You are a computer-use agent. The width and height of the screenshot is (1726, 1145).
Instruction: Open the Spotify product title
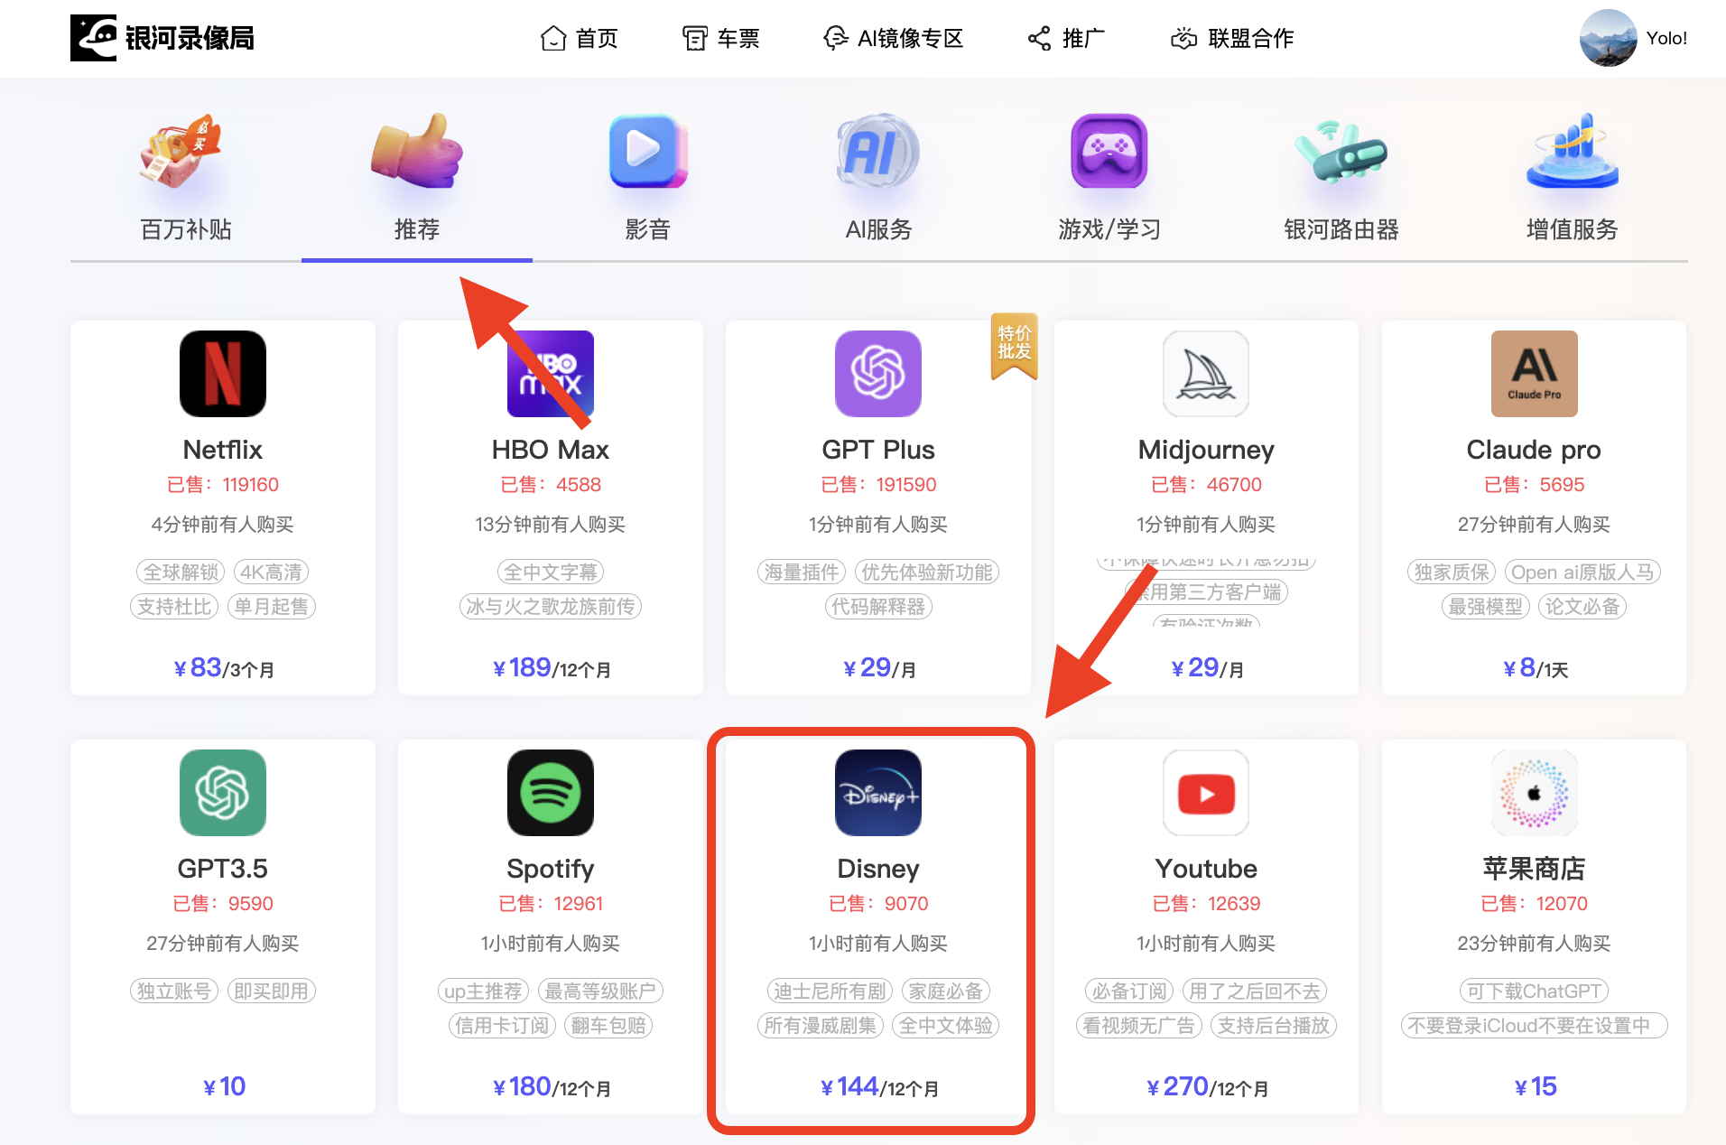[x=551, y=869]
